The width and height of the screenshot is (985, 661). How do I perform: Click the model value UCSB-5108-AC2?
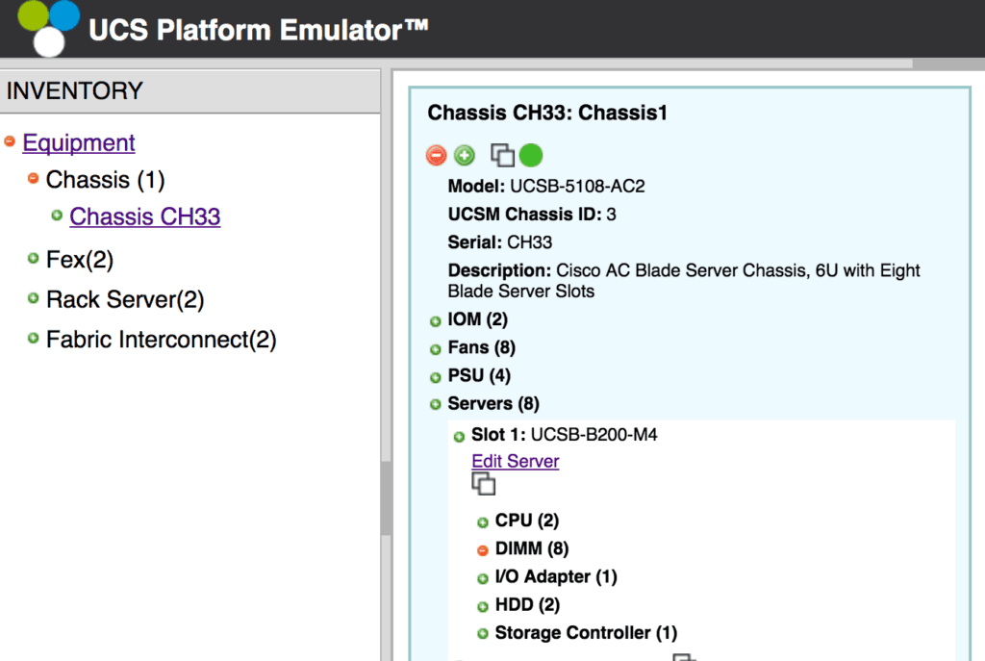577,186
